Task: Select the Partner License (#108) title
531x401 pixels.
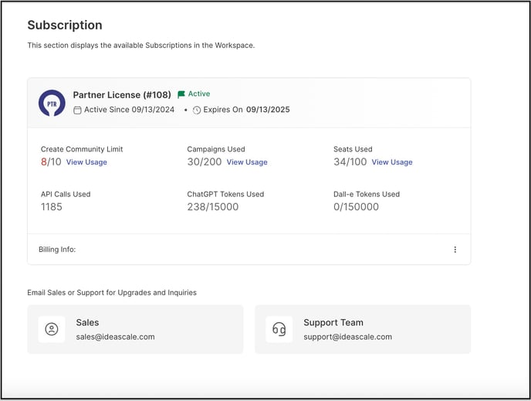Action: [122, 95]
